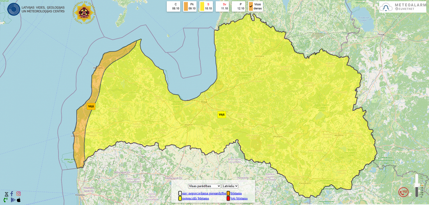Open the Visas parādības phenomena dropdown
The height and width of the screenshot is (205, 429).
click(204, 186)
